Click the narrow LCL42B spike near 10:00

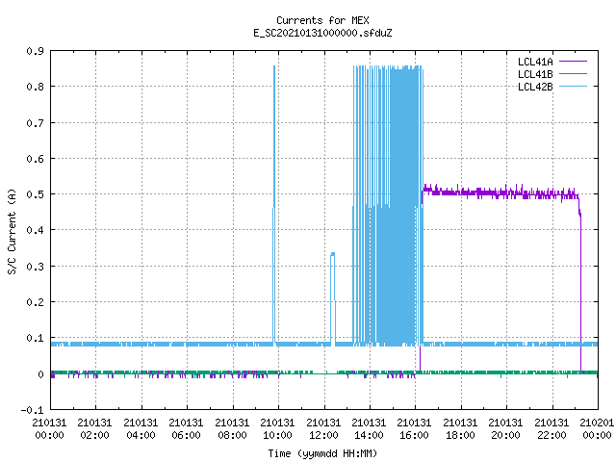273,204
